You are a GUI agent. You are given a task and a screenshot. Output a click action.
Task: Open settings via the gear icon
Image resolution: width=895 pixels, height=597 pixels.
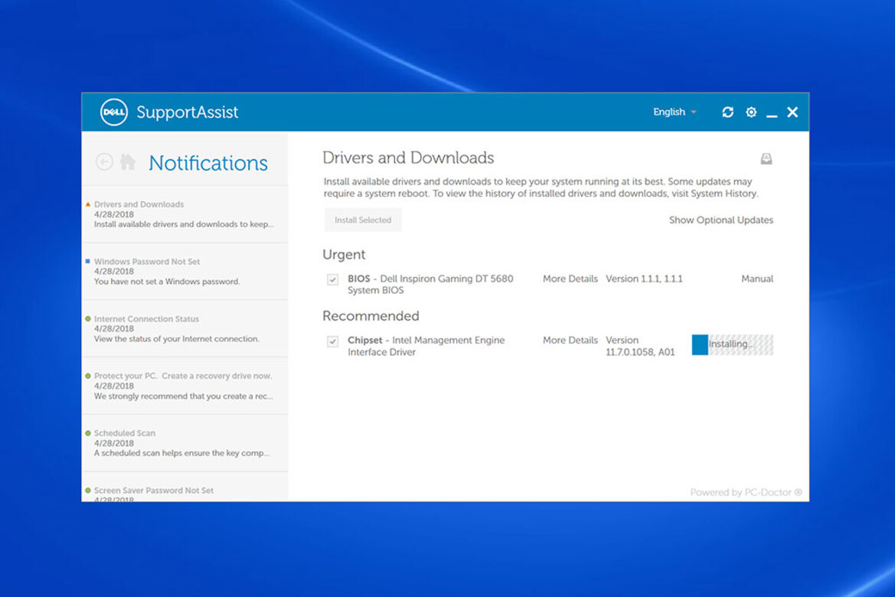pos(751,113)
